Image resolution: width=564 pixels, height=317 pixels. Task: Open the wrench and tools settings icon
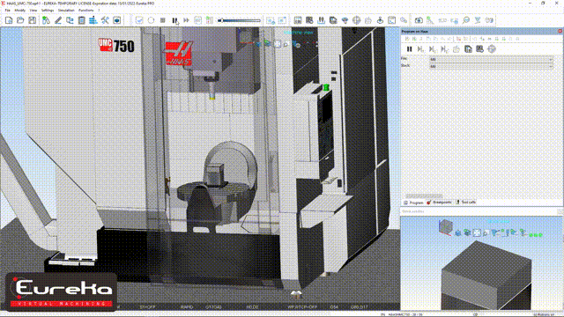pos(105,20)
